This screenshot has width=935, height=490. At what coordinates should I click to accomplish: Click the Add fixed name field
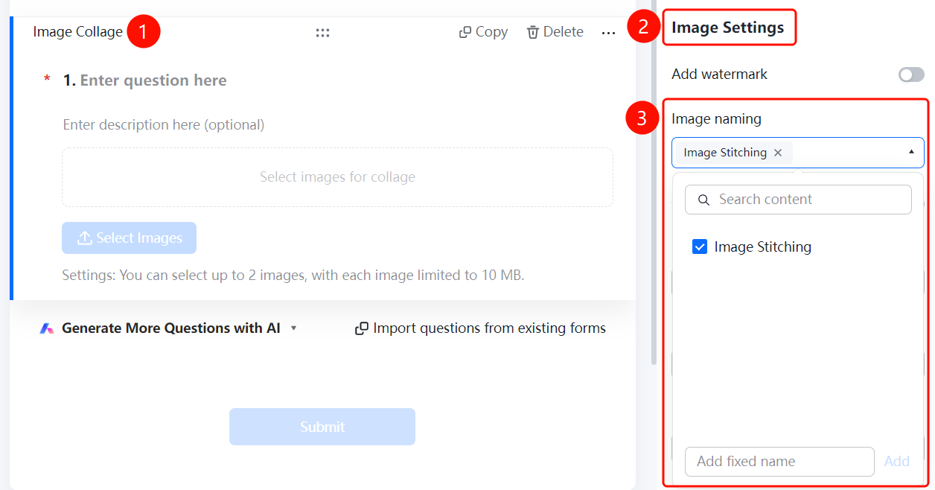(x=779, y=462)
